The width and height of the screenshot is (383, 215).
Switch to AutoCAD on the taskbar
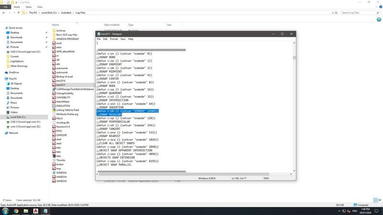click(35, 211)
